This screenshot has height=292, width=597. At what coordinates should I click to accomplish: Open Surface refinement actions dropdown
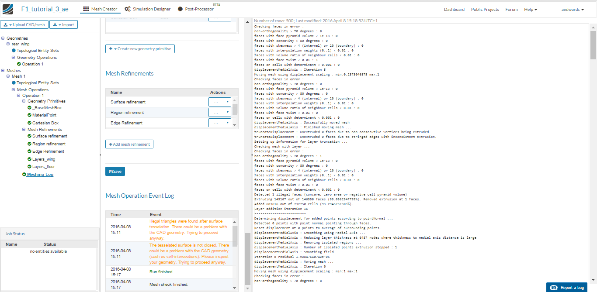(219, 102)
